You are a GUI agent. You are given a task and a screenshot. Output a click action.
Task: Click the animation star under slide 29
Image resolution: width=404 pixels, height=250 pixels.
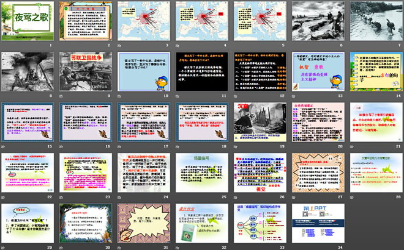(3, 248)
